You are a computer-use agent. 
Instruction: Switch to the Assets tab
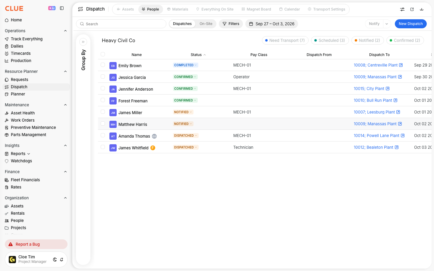pos(125,9)
